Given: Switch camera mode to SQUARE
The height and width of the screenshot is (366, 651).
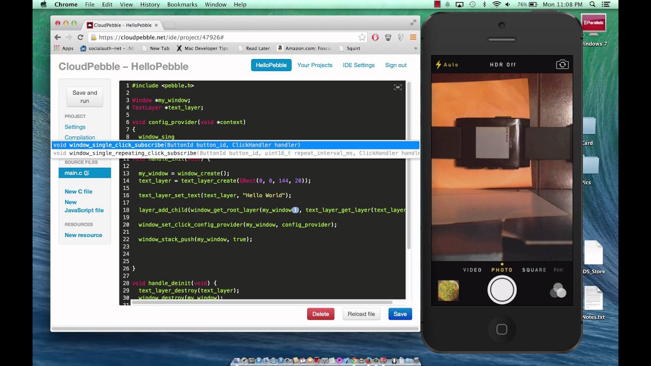Looking at the screenshot, I should pos(534,270).
